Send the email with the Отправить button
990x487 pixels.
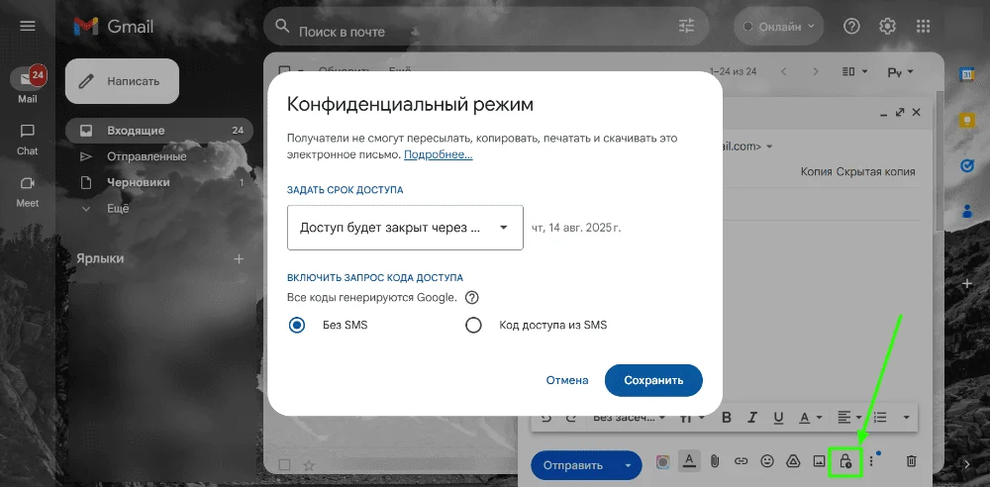(574, 465)
